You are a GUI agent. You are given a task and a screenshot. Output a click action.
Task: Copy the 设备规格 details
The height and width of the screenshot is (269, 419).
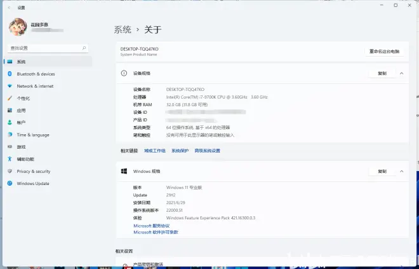point(382,73)
